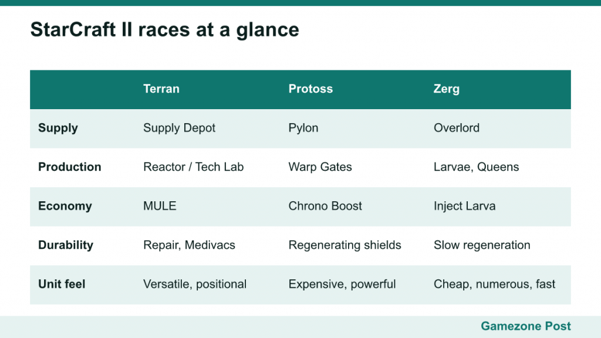Click the 'Gamezone Post' footer text
Screen dimensions: 601x338
[x=526, y=326]
